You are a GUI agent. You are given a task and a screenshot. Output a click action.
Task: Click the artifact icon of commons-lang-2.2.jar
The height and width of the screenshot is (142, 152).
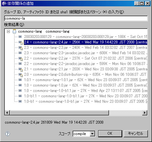tap(21, 59)
